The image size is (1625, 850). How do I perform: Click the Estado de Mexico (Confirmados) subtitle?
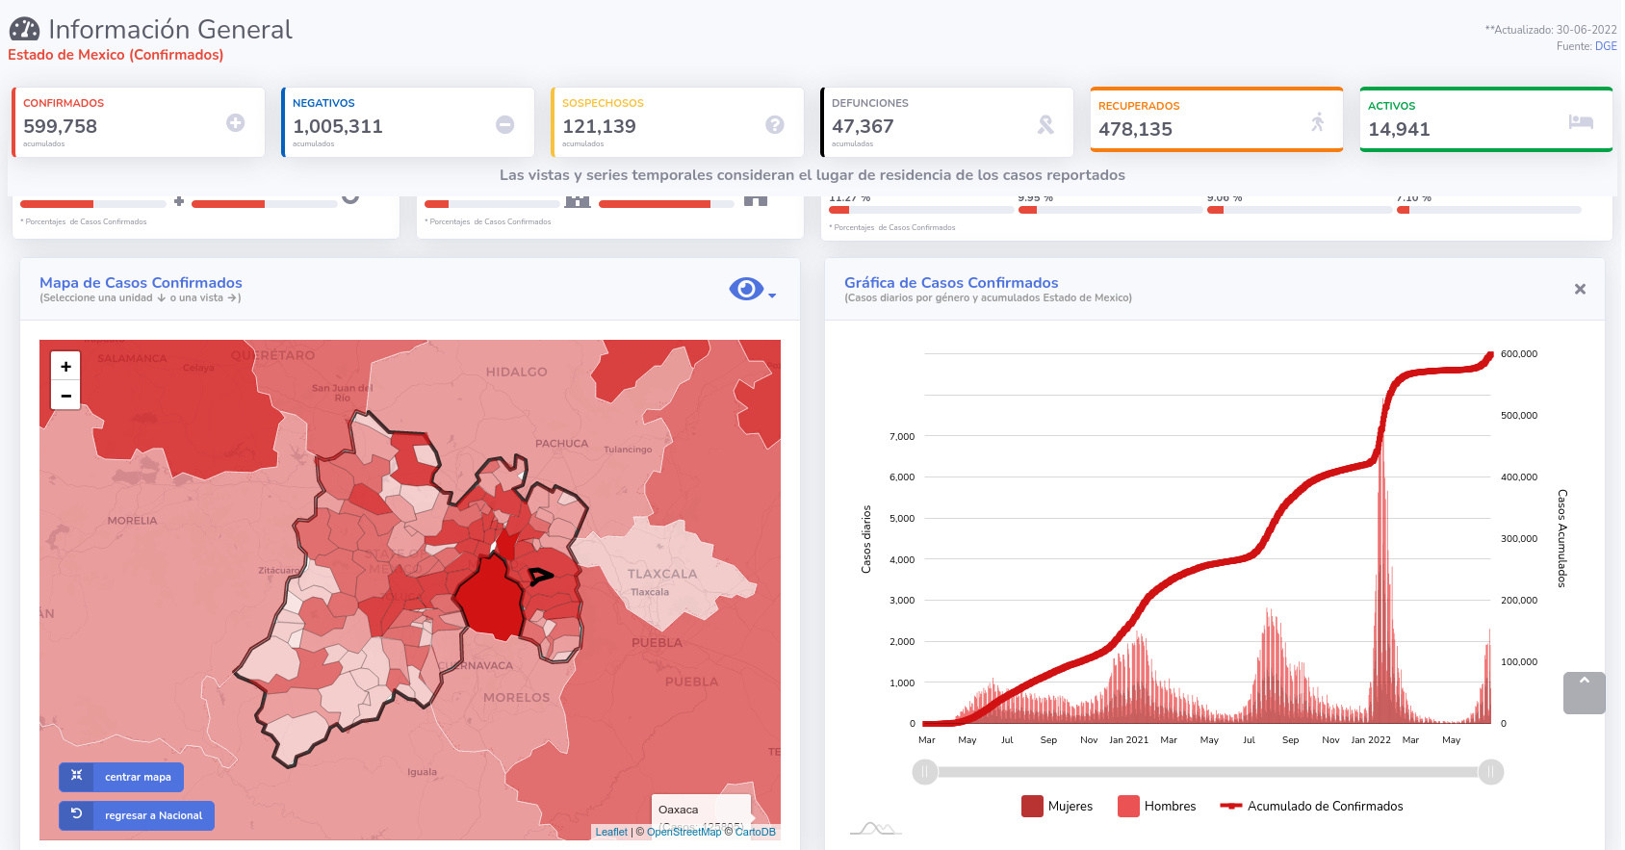(x=116, y=55)
